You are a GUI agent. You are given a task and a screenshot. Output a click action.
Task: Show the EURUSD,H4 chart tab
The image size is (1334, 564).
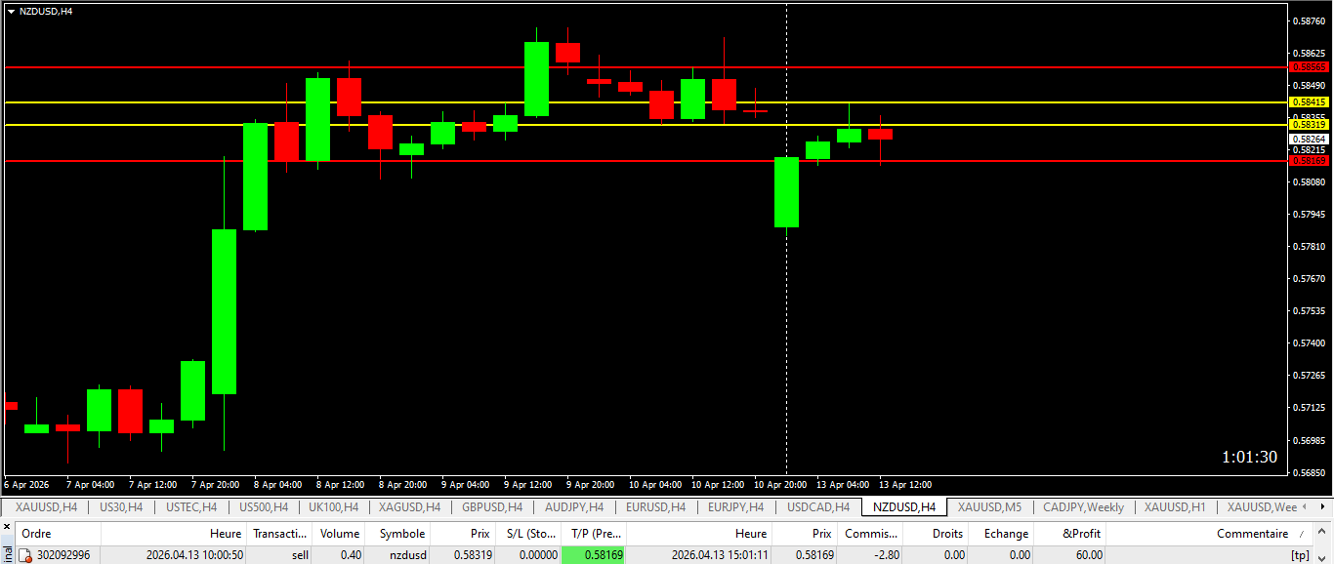(655, 507)
